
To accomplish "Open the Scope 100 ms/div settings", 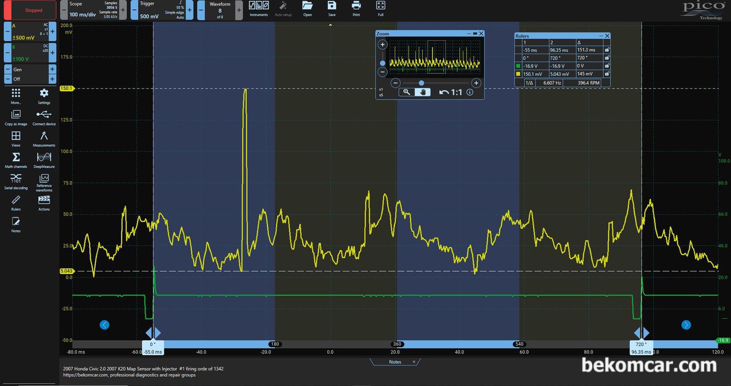I will (x=94, y=10).
